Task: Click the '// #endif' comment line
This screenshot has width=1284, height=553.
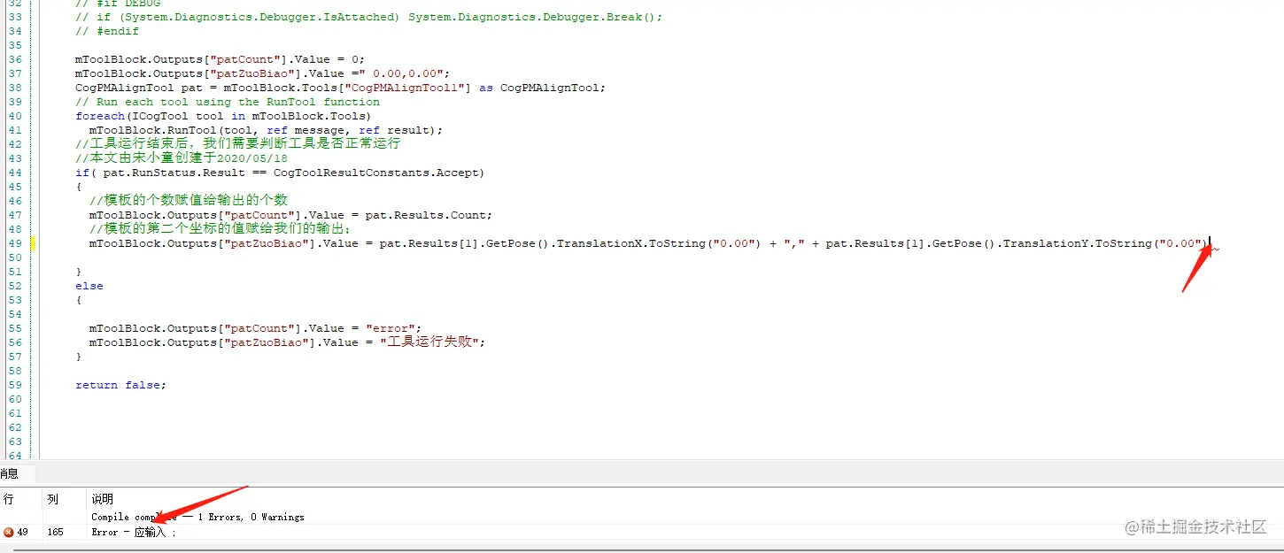Action: (107, 31)
